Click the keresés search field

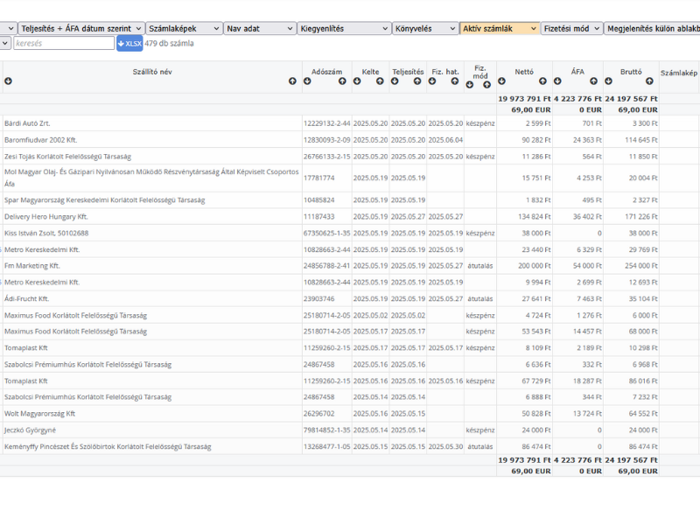[63, 43]
